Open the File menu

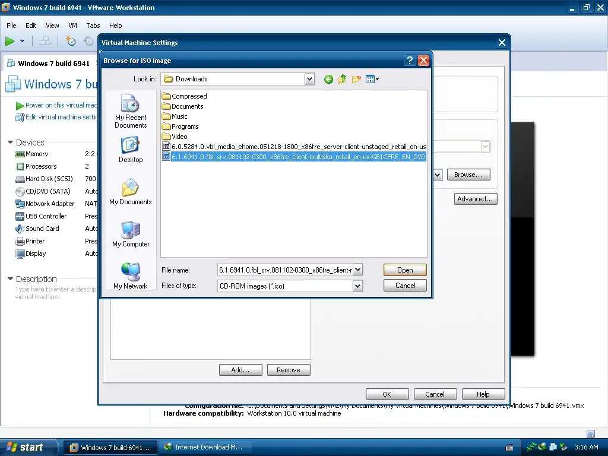tap(11, 26)
